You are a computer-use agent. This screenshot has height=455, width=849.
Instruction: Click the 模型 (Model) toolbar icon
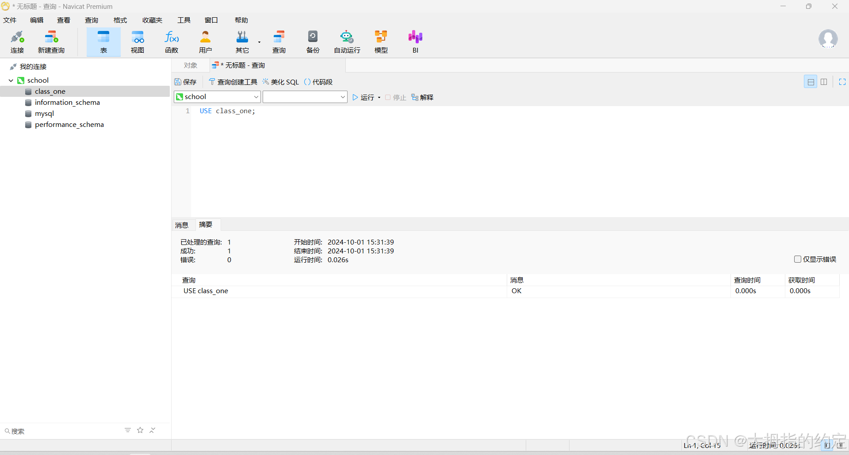(381, 42)
